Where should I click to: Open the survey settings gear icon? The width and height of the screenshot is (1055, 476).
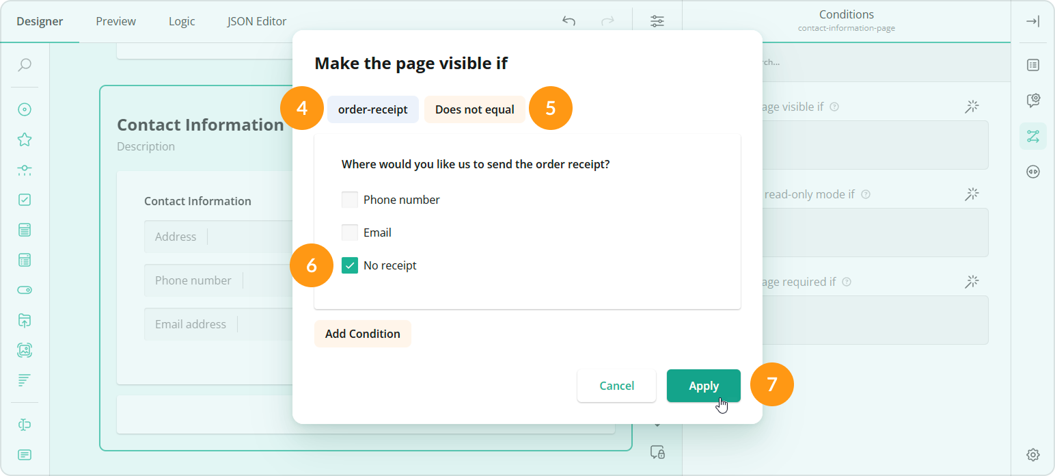coord(1032,454)
